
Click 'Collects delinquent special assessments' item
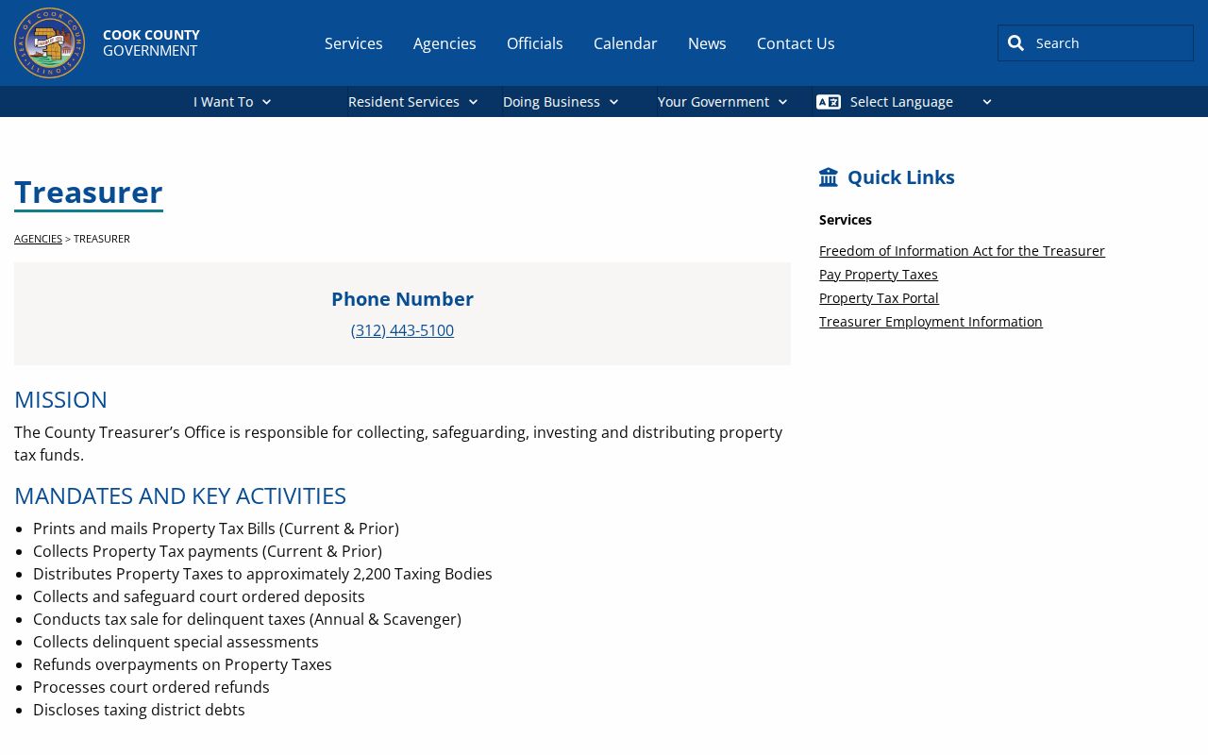point(176,642)
